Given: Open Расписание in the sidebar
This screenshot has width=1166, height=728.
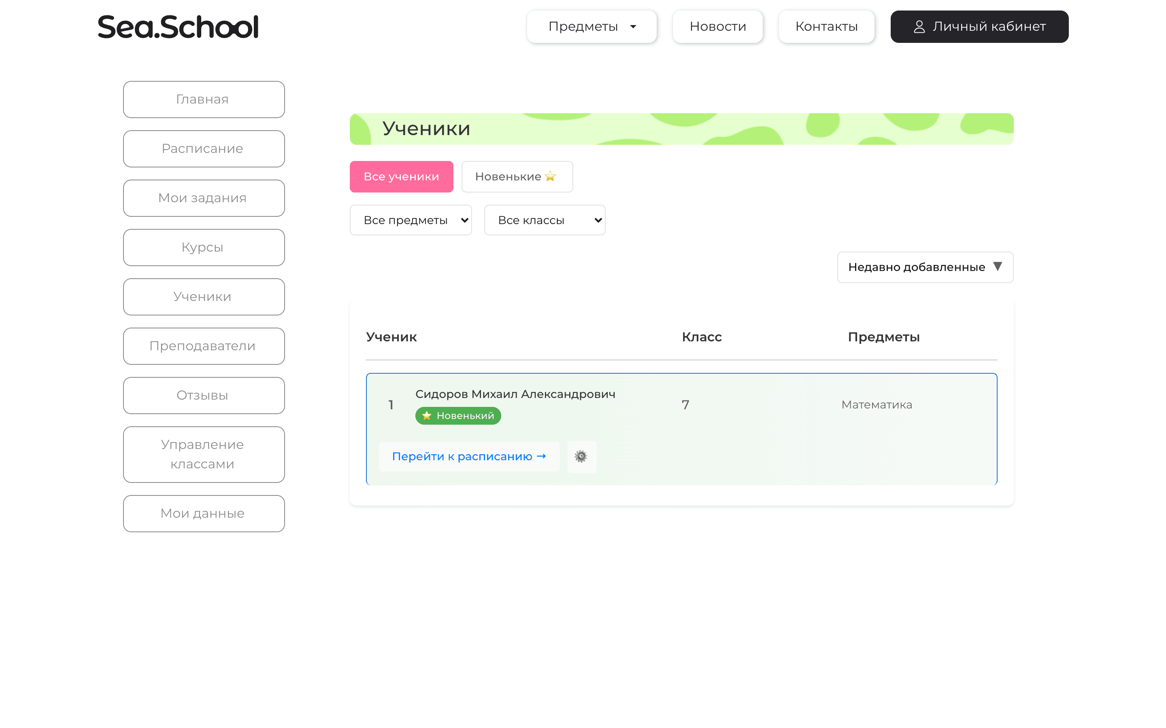Looking at the screenshot, I should (204, 149).
